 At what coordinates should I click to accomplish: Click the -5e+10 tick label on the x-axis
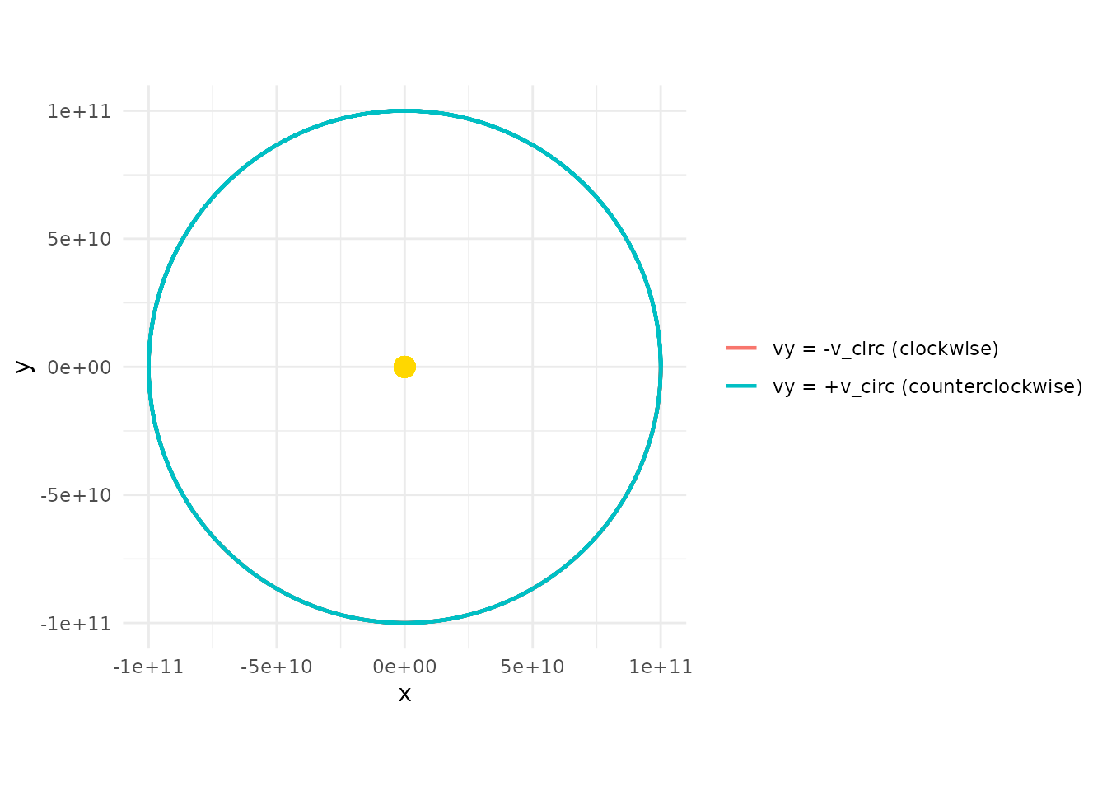(x=277, y=667)
